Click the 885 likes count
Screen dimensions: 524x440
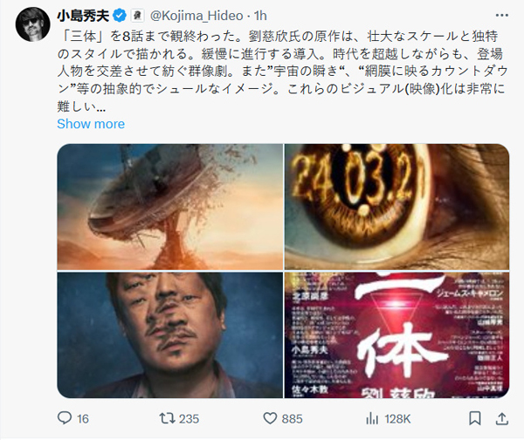292,419
